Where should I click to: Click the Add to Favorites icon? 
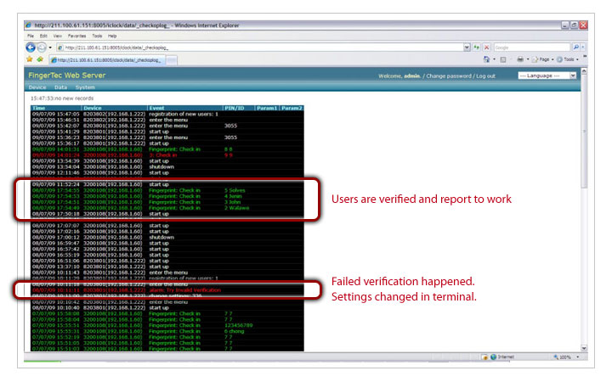(40, 59)
